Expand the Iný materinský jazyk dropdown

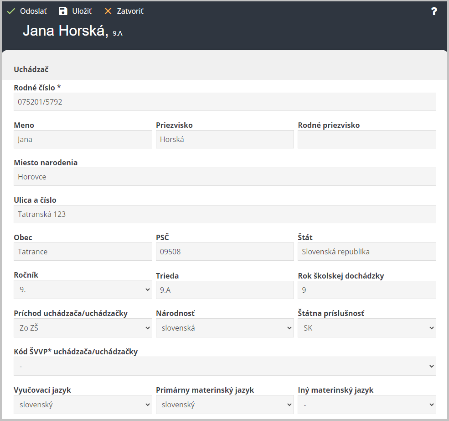click(x=367, y=405)
